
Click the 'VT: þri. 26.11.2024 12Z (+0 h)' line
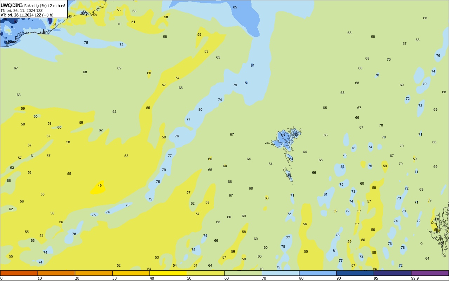[x=27, y=15]
